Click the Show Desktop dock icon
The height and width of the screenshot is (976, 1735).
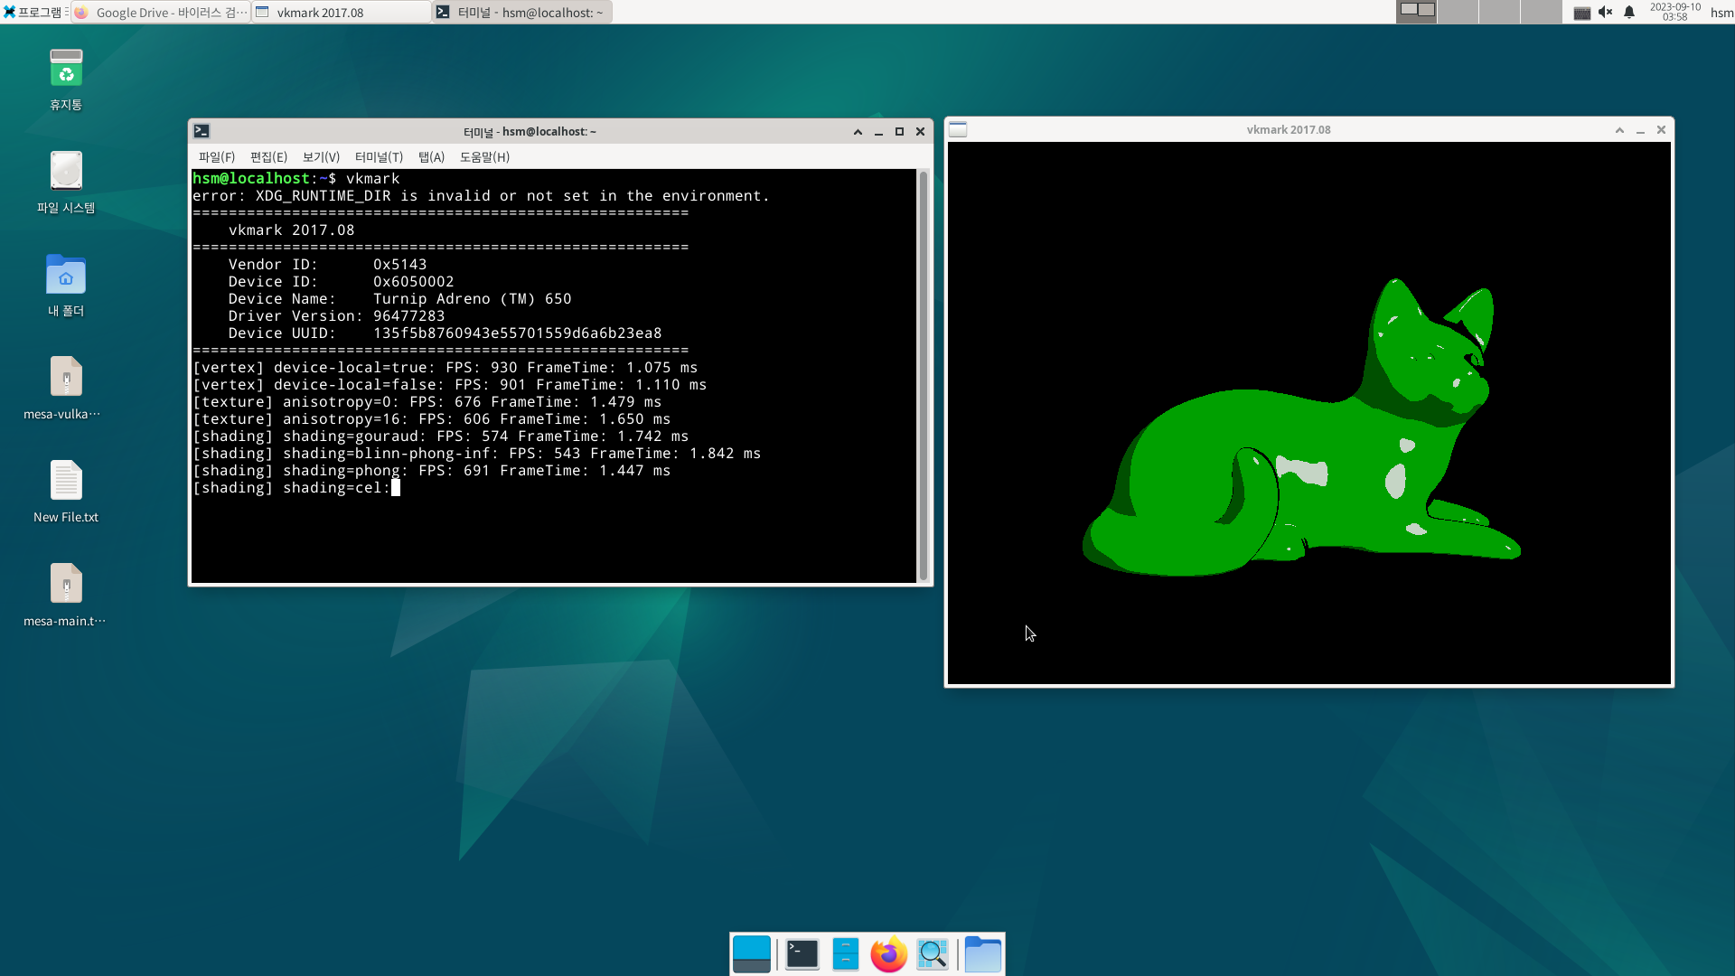point(752,953)
